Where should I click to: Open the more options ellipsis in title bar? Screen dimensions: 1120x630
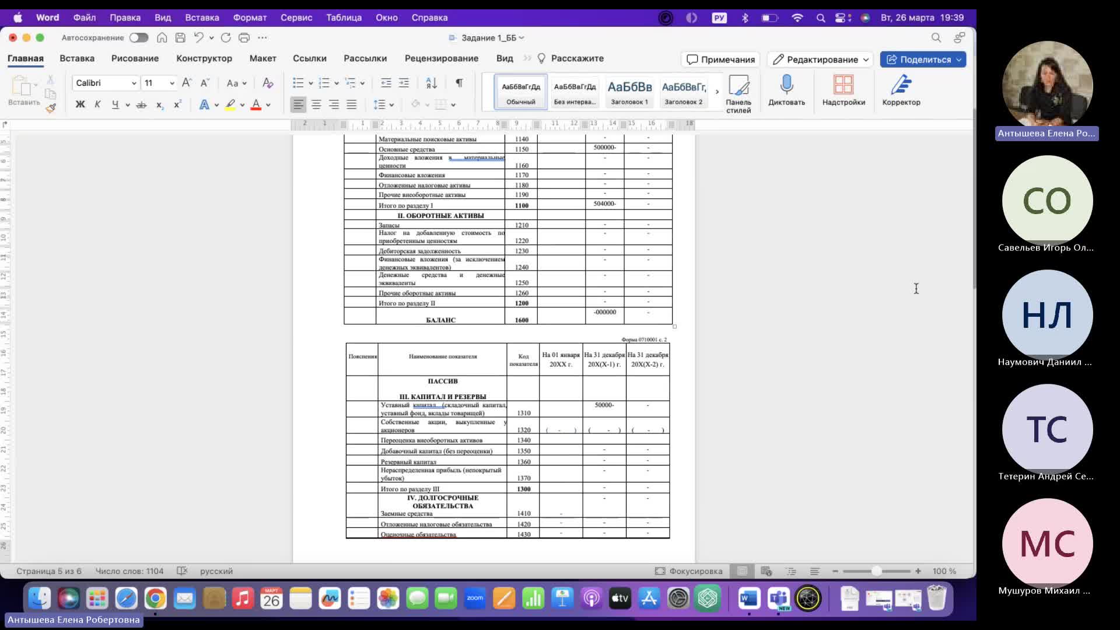(262, 37)
